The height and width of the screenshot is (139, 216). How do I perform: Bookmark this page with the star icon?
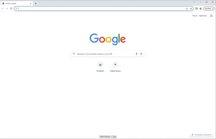pos(191,9)
